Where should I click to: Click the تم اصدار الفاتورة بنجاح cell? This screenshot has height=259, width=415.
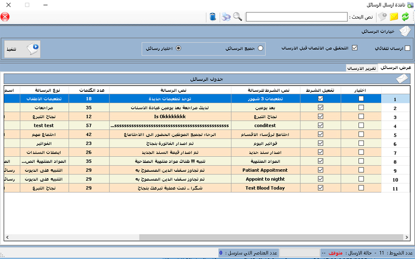(170, 143)
